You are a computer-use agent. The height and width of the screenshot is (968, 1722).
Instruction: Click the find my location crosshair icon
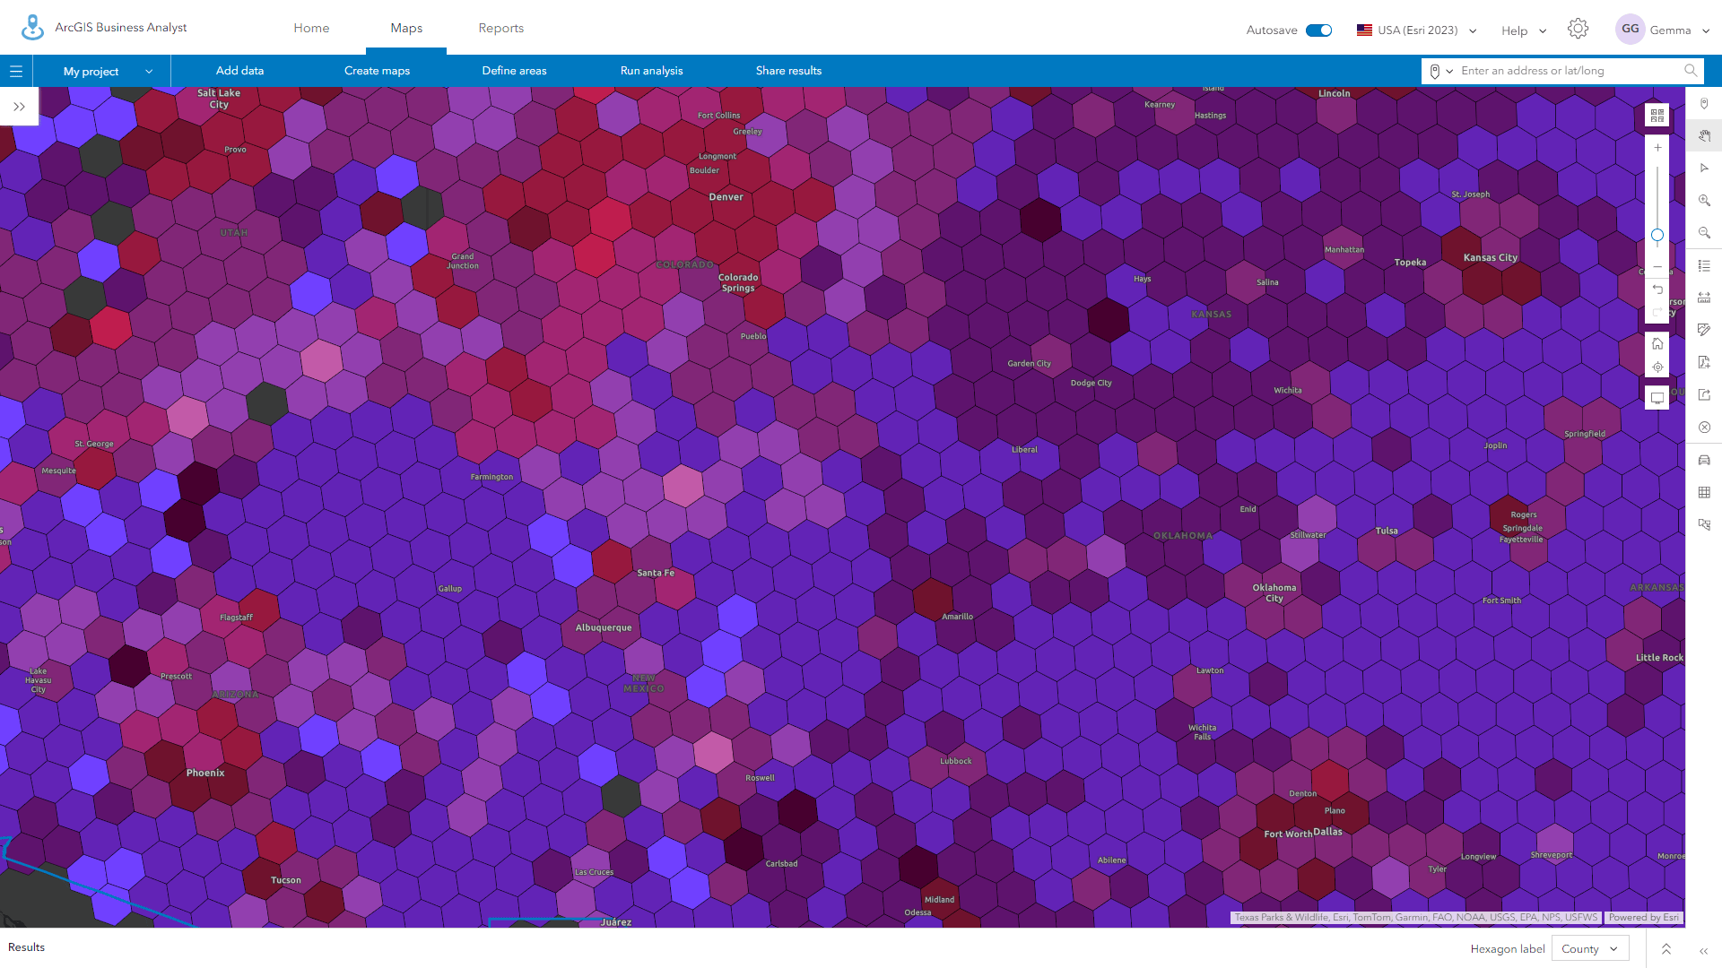(x=1657, y=367)
